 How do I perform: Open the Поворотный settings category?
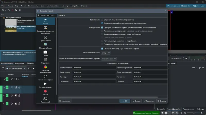tap(45, 100)
